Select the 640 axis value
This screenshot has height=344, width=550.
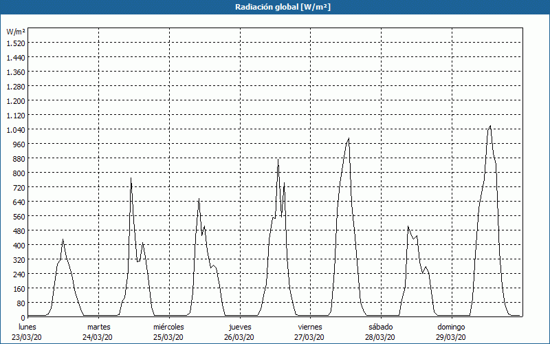pyautogui.click(x=19, y=202)
